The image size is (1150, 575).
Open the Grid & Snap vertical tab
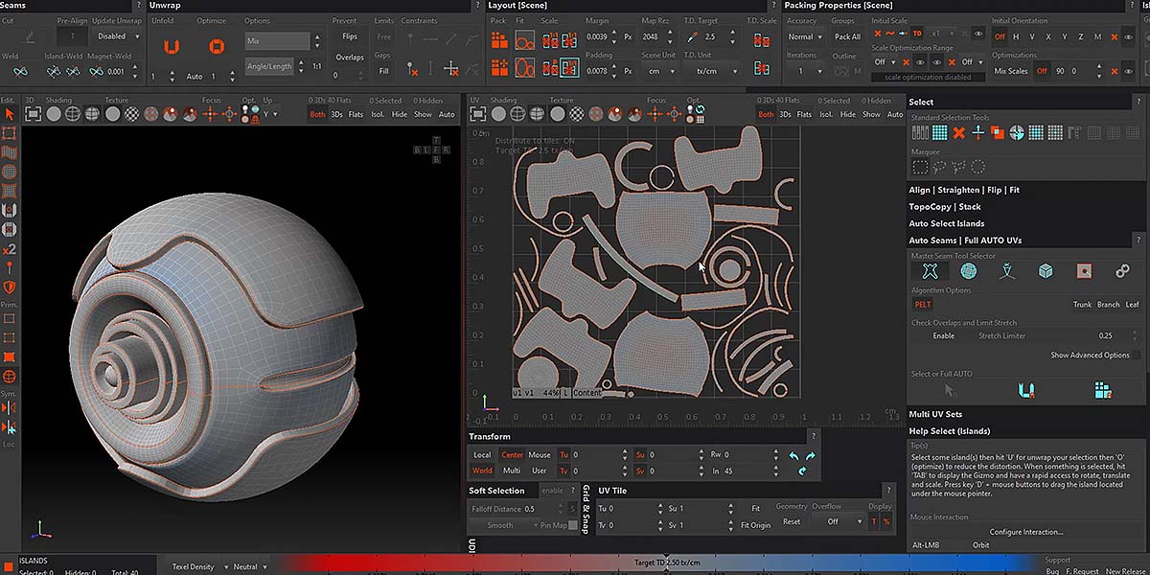586,509
